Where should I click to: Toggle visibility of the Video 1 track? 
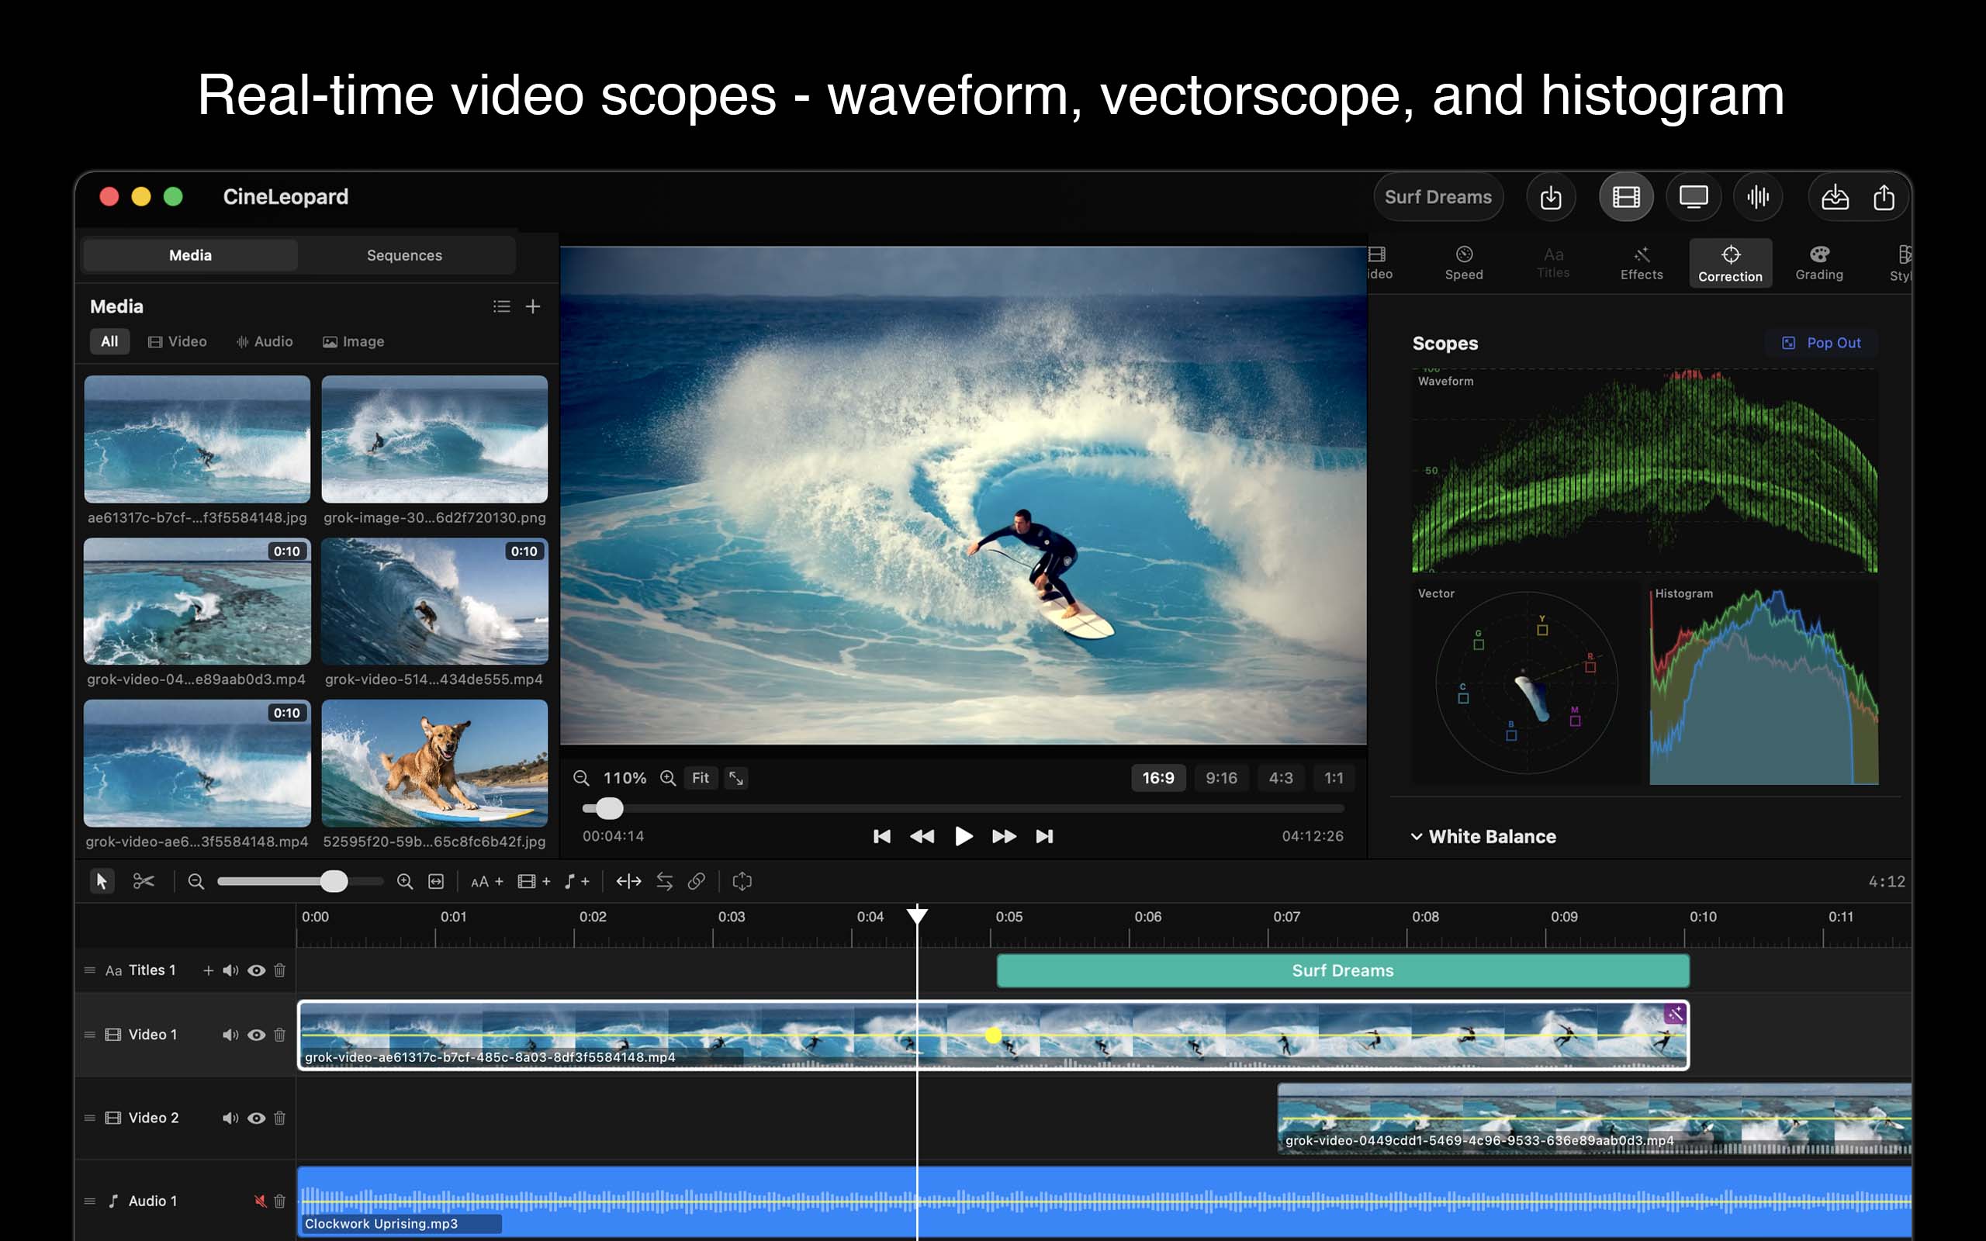click(x=257, y=1034)
